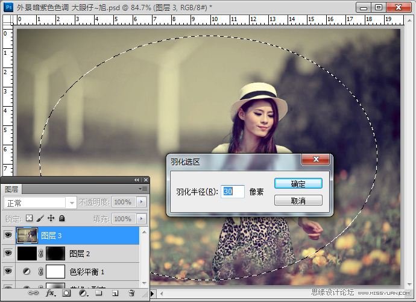Click 羽化选区 dialog title
Screen dimensions: 416x302
click(x=185, y=162)
